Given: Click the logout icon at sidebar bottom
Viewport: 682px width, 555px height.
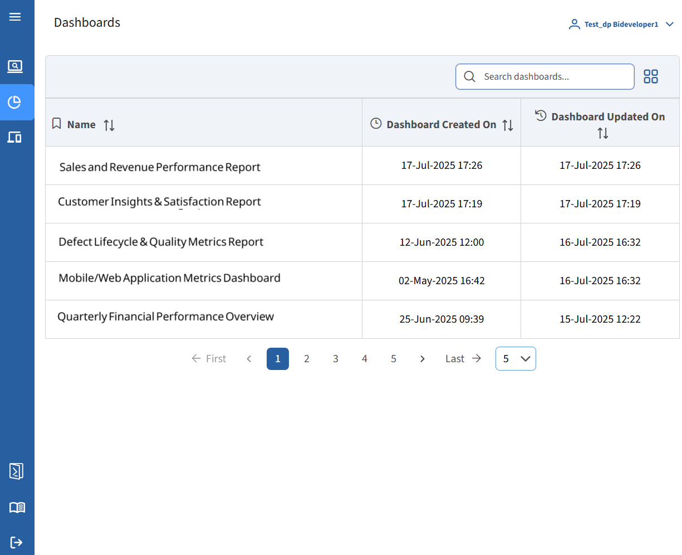Looking at the screenshot, I should click(16, 542).
